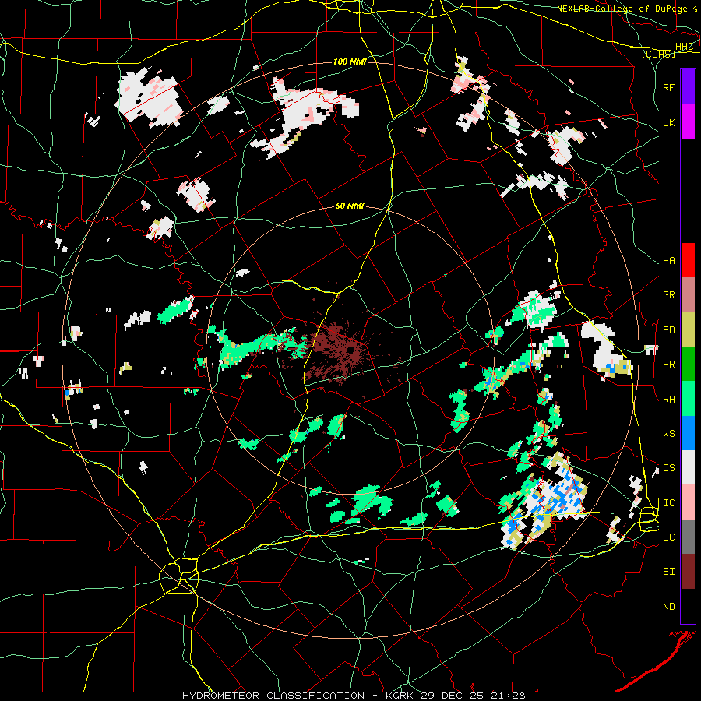Pick the RA bright green legend swatch
The height and width of the screenshot is (701, 701).
(x=688, y=399)
